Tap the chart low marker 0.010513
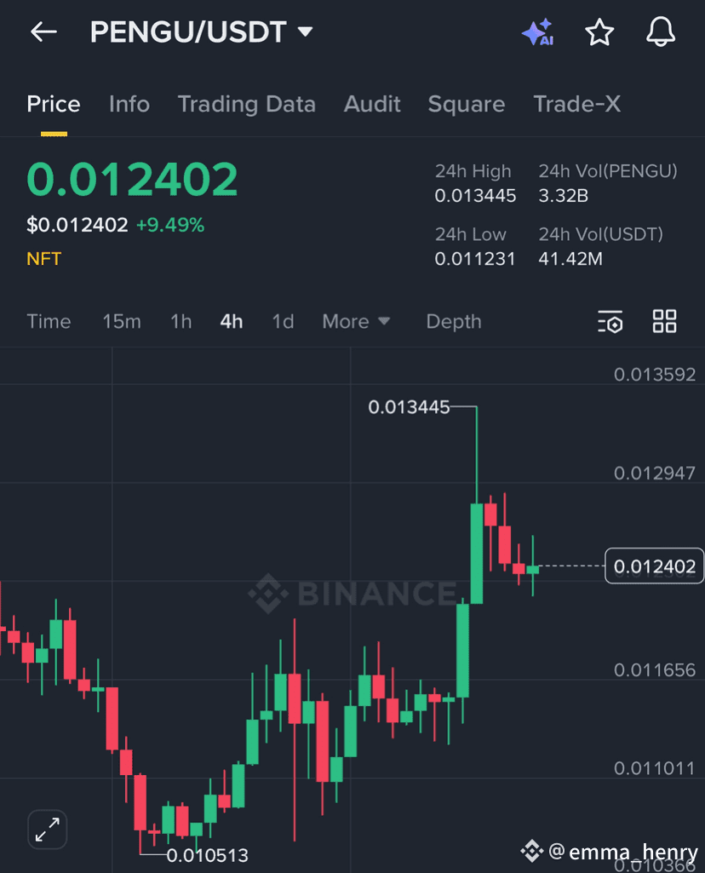Viewport: 705px width, 873px height. tap(207, 855)
